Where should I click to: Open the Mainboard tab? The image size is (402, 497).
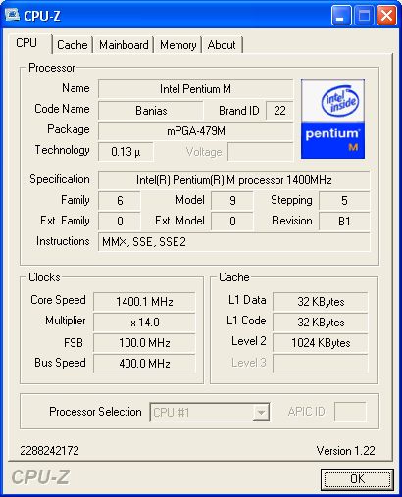click(124, 45)
